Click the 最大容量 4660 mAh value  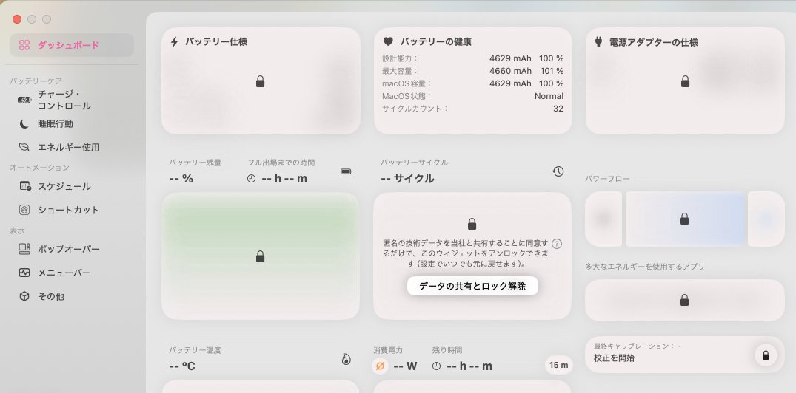510,71
